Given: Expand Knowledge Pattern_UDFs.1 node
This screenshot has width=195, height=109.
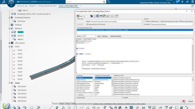Looking at the screenshot, I should click(x=12, y=14).
